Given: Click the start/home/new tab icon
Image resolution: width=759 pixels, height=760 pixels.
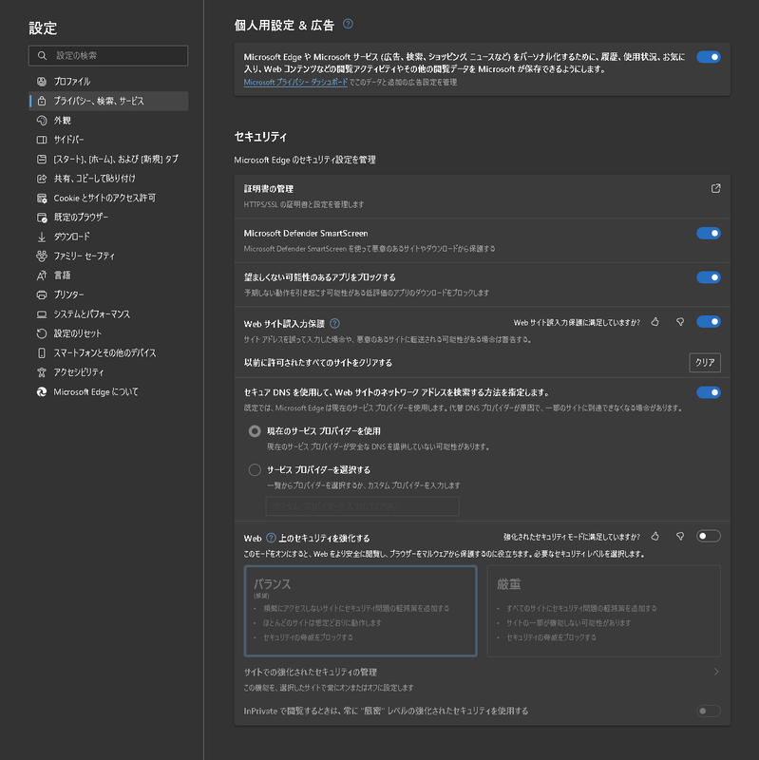Looking at the screenshot, I should 42,159.
